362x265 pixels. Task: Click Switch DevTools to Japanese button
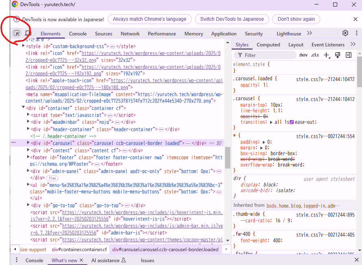pyautogui.click(x=232, y=19)
